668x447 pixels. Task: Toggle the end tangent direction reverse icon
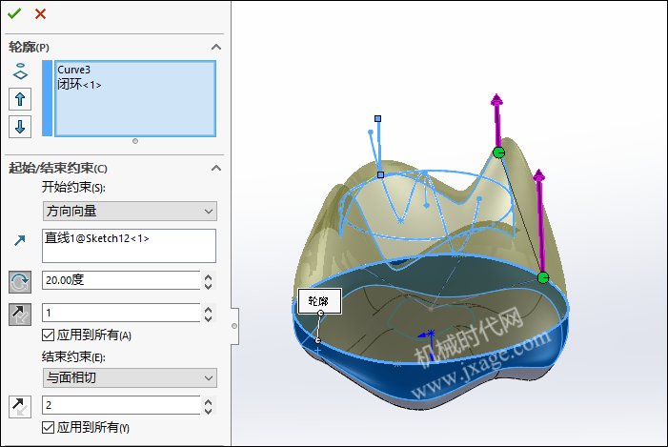tap(20, 407)
